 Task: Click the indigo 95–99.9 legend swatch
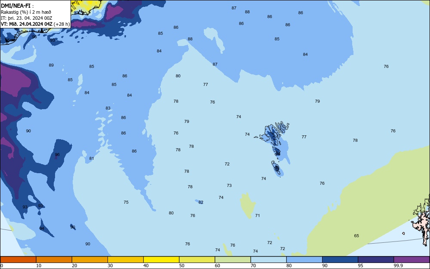376,260
